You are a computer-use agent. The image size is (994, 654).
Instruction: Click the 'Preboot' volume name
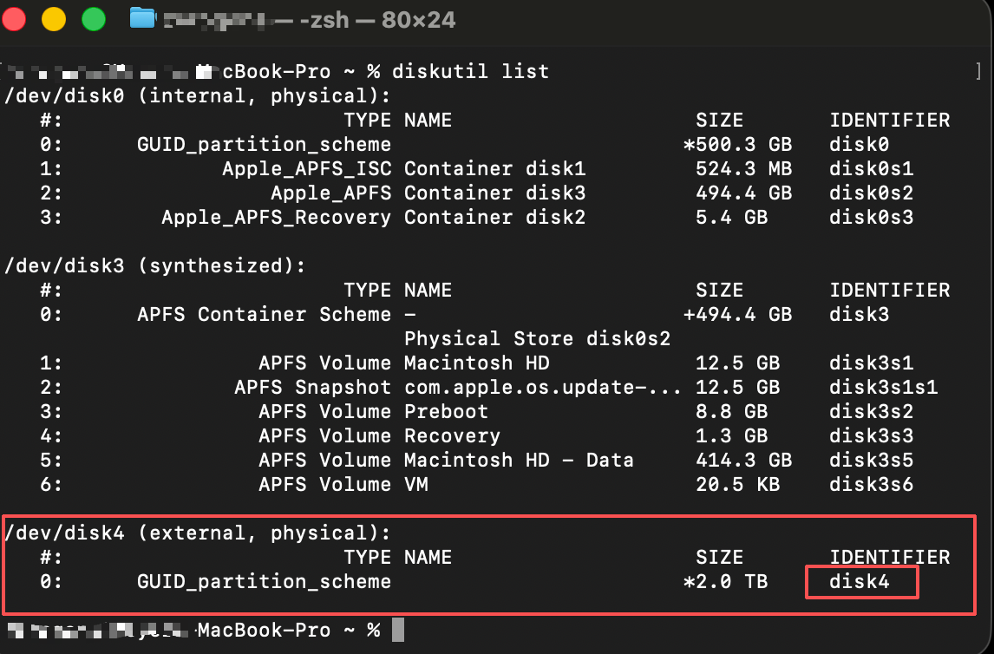pyautogui.click(x=446, y=411)
